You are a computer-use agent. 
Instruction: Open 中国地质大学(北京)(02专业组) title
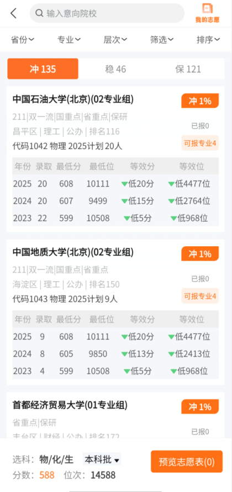73,252
